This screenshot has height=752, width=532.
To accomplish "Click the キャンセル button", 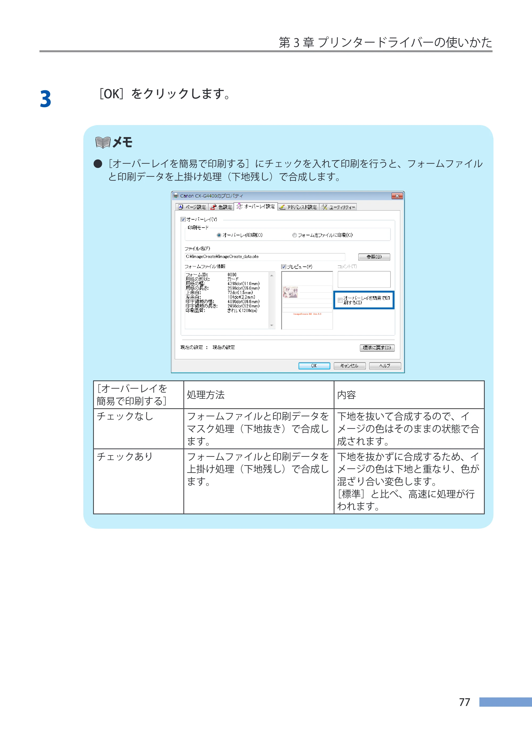I will [x=349, y=366].
